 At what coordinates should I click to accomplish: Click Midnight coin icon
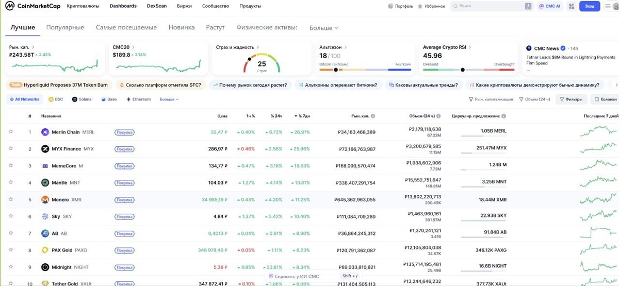(x=45, y=267)
